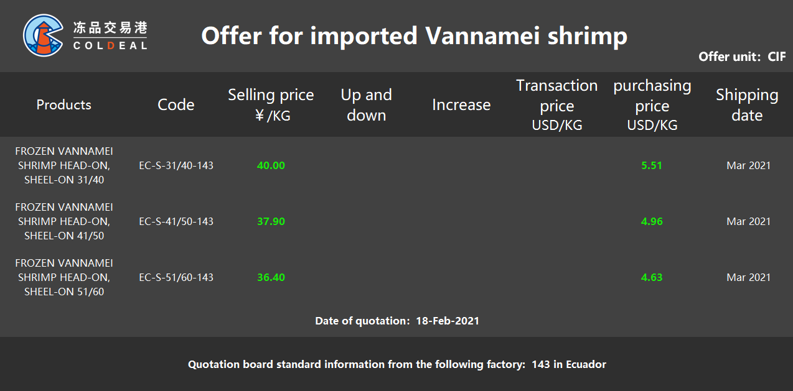Select the code EC-S-31/40-143

pyautogui.click(x=176, y=165)
